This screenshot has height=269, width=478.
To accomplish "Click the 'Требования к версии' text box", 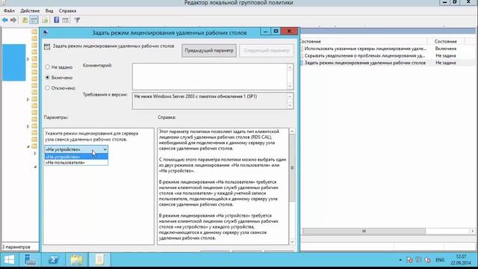I will pyautogui.click(x=210, y=101).
